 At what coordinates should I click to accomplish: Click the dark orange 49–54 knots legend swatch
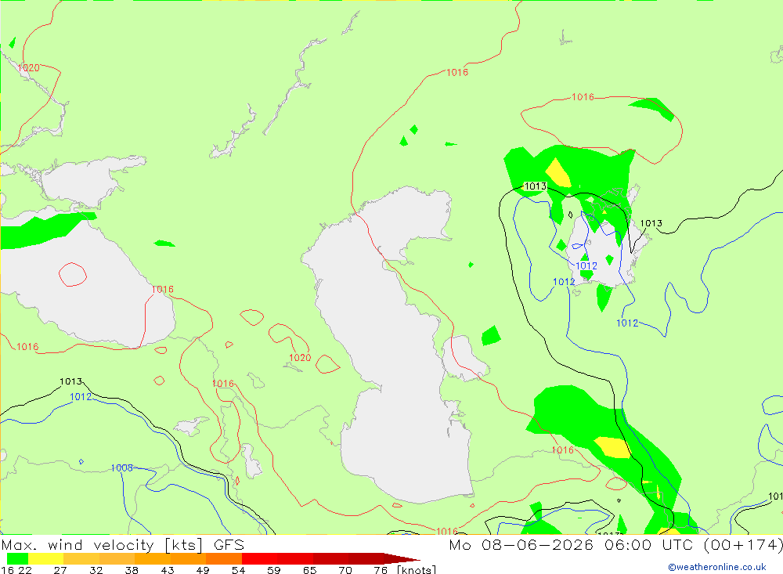224,558
